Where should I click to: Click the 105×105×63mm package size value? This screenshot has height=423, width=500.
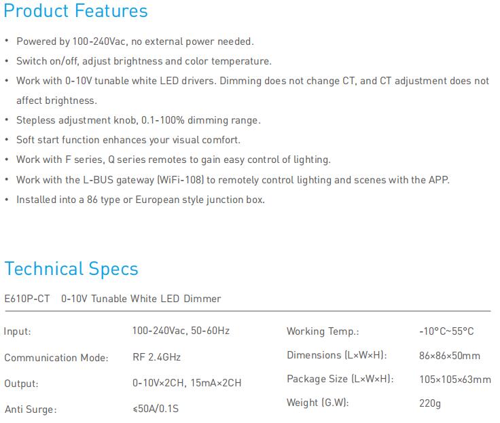(x=455, y=380)
